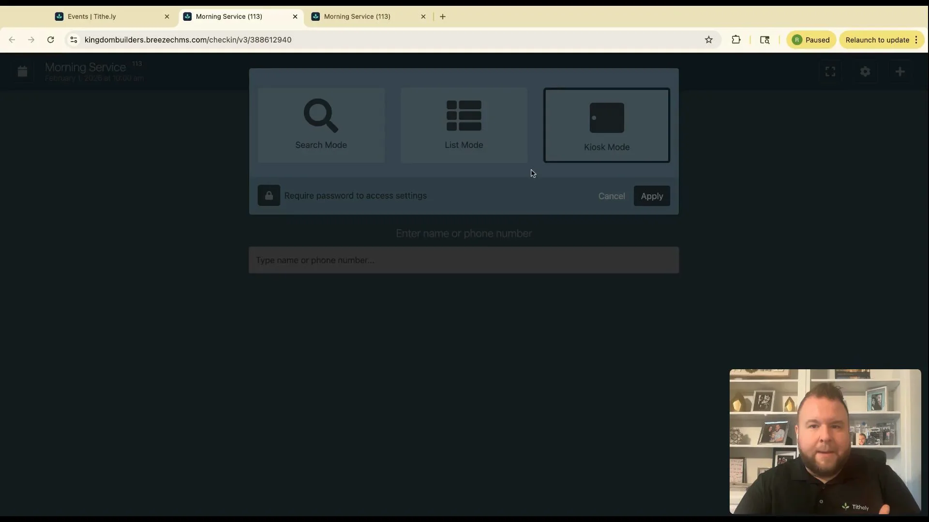The width and height of the screenshot is (929, 522).
Task: Click Relaunch to update button
Action: pyautogui.click(x=877, y=40)
